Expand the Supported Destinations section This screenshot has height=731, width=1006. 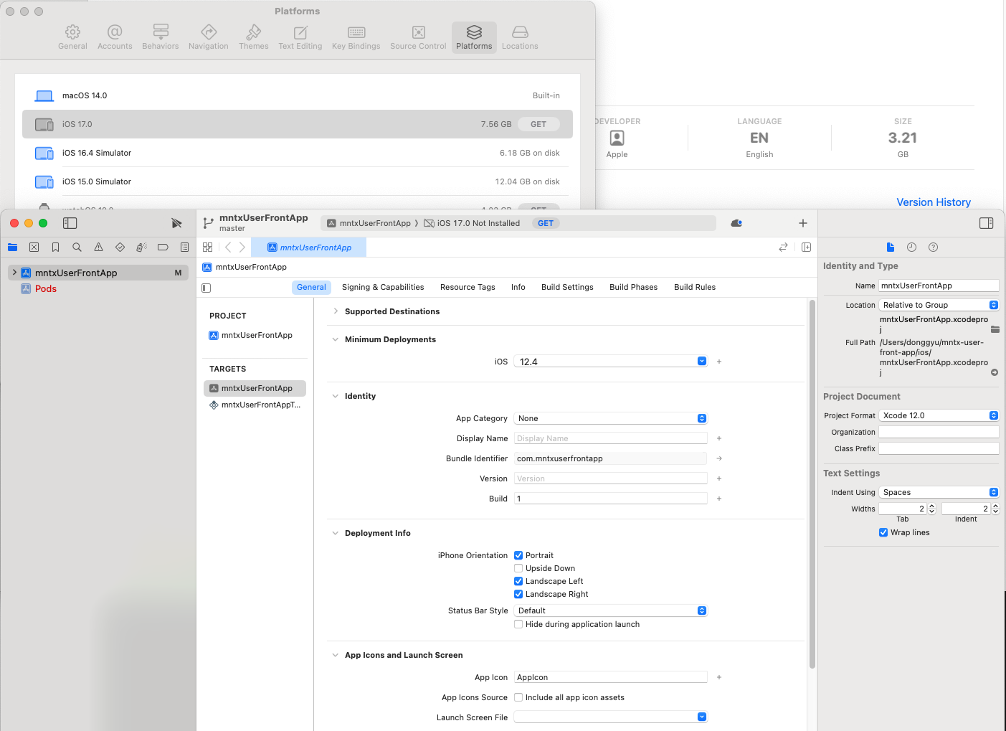336,311
